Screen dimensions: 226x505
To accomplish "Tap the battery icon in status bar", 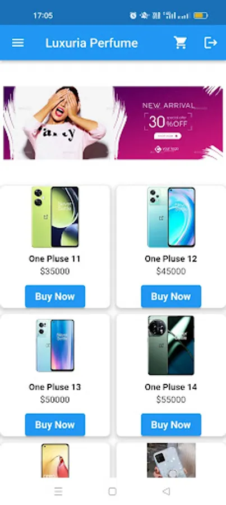I will point(201,16).
